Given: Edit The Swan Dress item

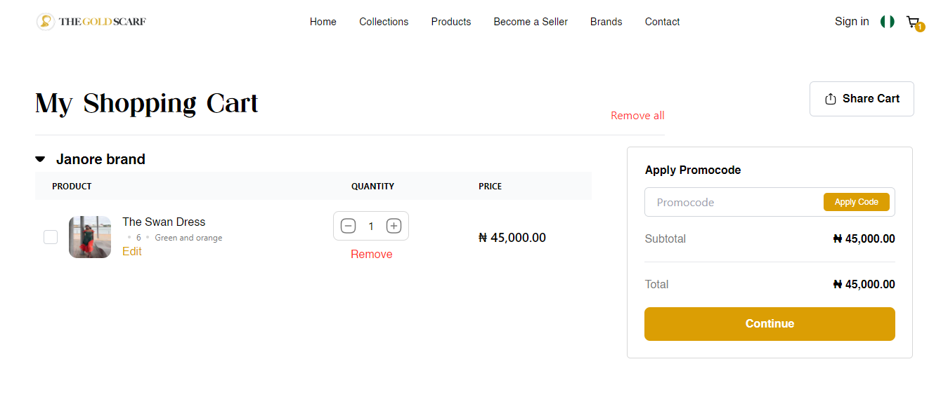Looking at the screenshot, I should 132,251.
